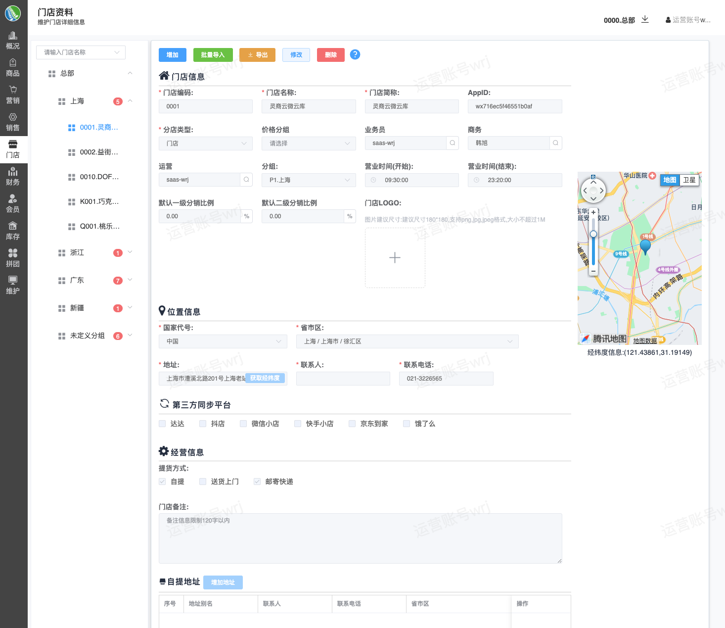Toggle the 送货上门 delivery checkbox
Image resolution: width=725 pixels, height=628 pixels.
click(203, 482)
